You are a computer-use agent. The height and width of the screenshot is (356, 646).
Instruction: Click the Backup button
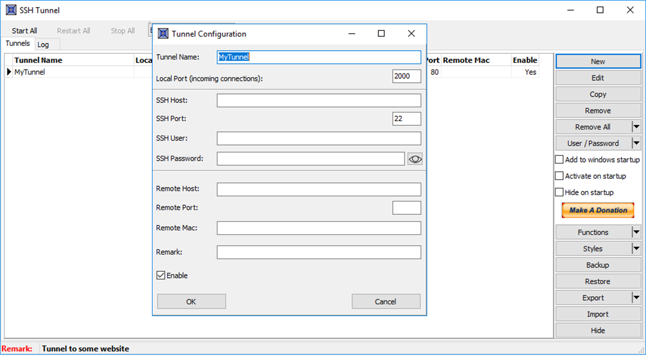click(598, 265)
